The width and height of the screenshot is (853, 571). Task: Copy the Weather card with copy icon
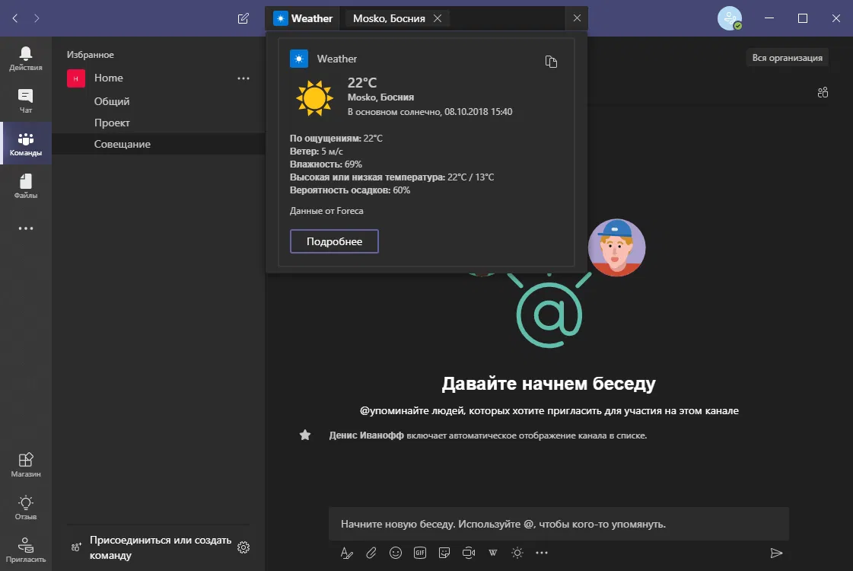tap(551, 62)
